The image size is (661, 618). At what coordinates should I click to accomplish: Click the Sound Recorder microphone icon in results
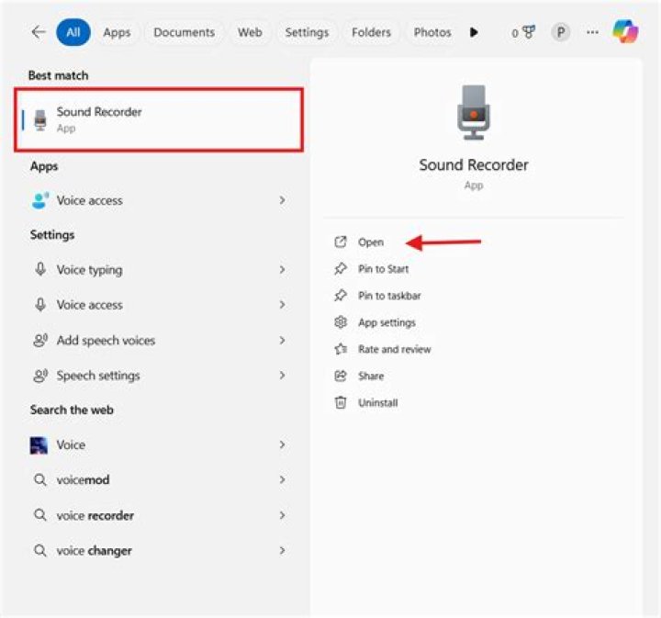pos(40,119)
